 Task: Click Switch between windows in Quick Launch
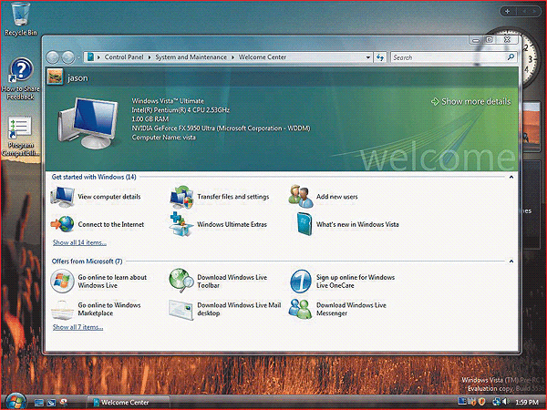click(51, 403)
